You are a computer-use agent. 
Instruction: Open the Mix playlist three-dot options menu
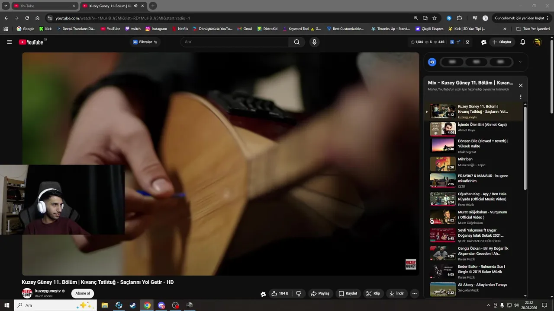[521, 97]
